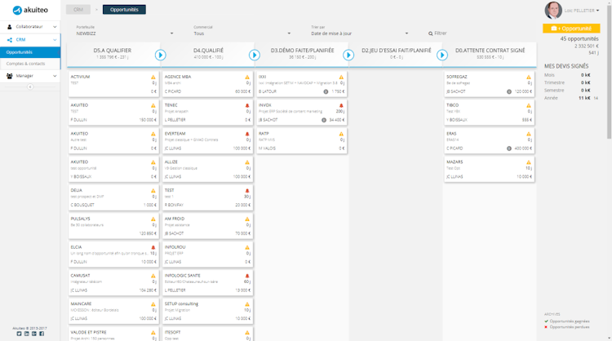Click the grey circle icon on ERAS card
The width and height of the screenshot is (612, 341).
click(509, 148)
